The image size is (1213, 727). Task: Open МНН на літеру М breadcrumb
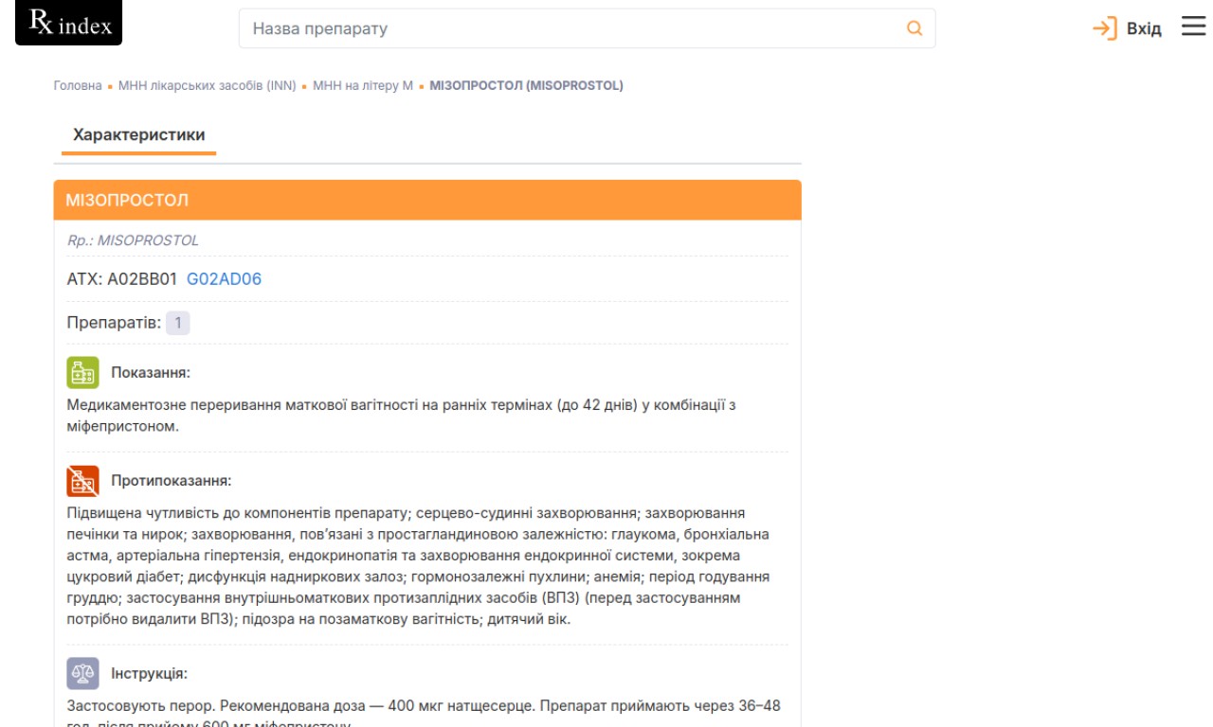point(363,85)
